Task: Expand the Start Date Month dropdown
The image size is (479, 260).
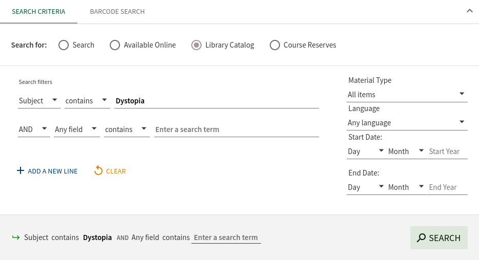Action: (406, 151)
